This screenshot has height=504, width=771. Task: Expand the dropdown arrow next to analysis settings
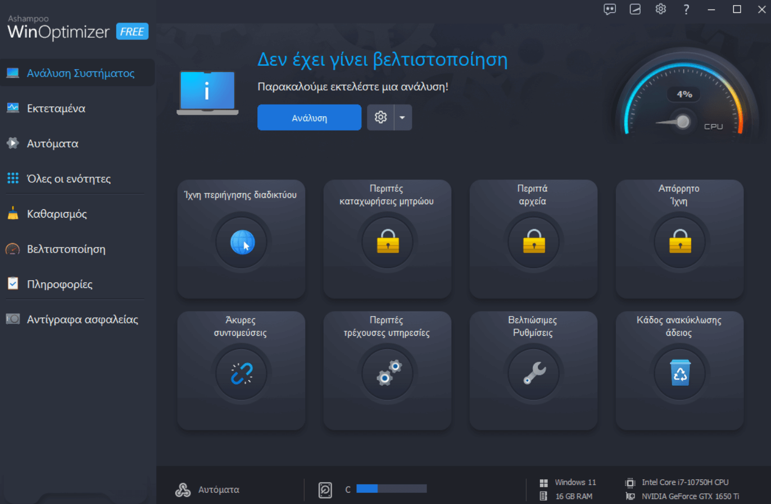point(403,118)
